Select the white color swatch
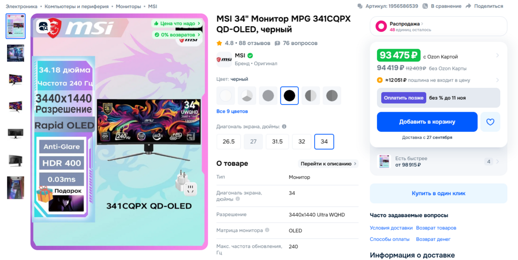The image size is (518, 260). click(226, 96)
